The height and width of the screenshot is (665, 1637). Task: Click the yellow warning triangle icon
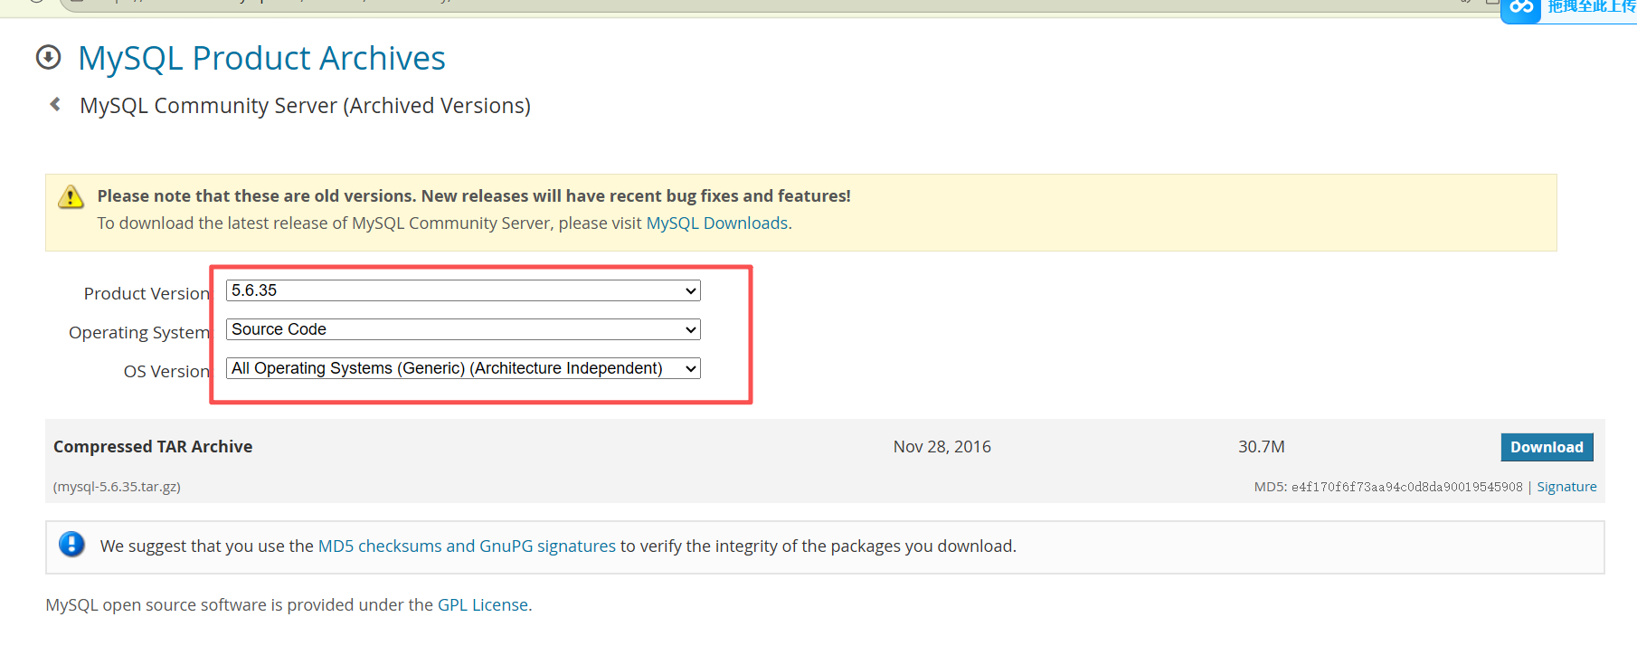(x=71, y=196)
